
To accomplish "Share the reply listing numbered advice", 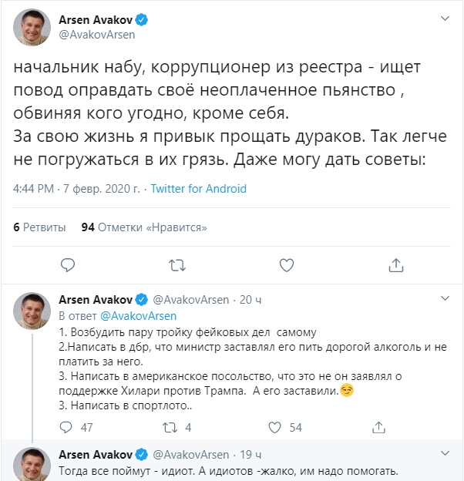I will 378,427.
